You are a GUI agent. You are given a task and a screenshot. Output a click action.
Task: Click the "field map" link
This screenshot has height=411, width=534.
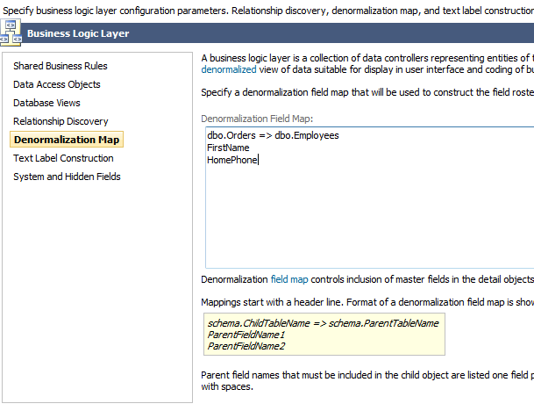[289, 279]
